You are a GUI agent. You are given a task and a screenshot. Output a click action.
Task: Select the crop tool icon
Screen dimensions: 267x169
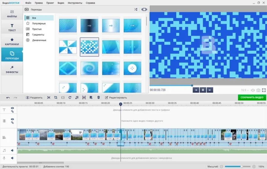click(55, 97)
